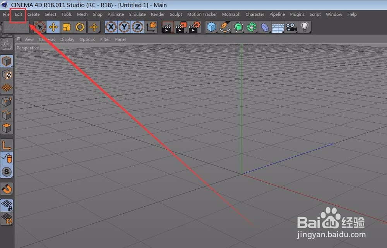The width and height of the screenshot is (387, 248).
Task: Open viewport Cameras menu
Action: point(47,39)
